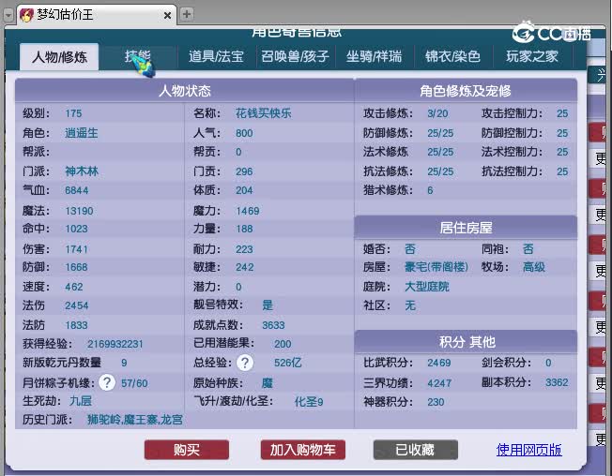612x476 pixels.
Task: Click sect value 神木林
Action: click(x=82, y=171)
